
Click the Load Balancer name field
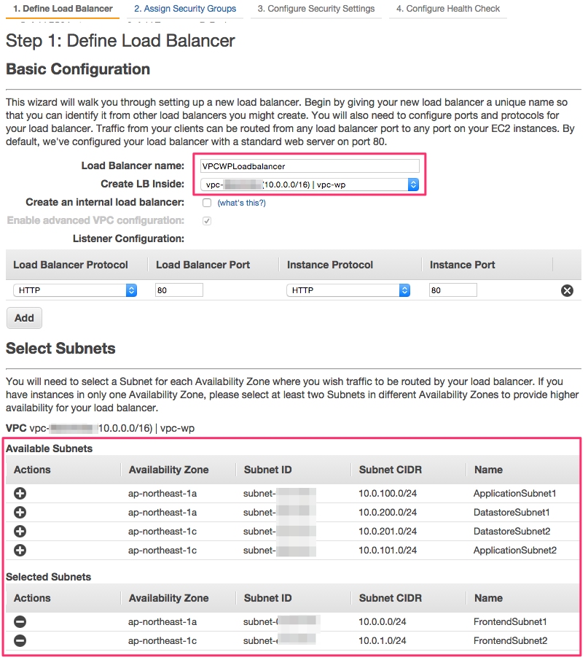(309, 166)
